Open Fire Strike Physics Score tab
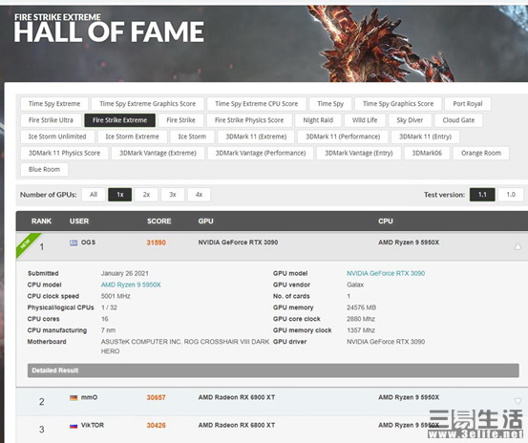 [249, 120]
